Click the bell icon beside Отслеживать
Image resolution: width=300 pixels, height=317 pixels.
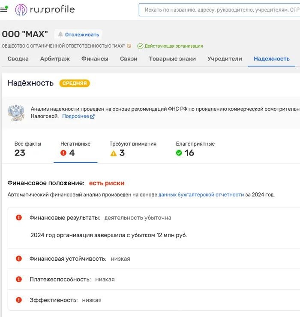click(x=60, y=34)
